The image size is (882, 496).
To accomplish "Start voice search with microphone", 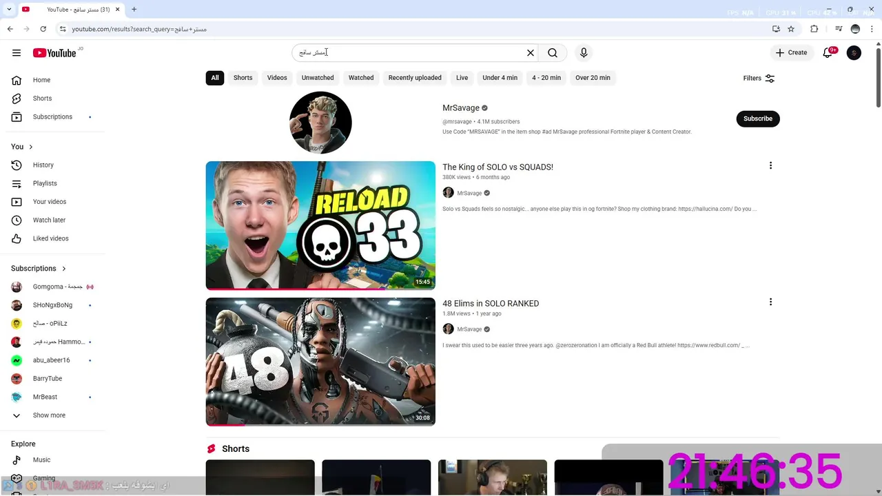I will click(x=584, y=52).
